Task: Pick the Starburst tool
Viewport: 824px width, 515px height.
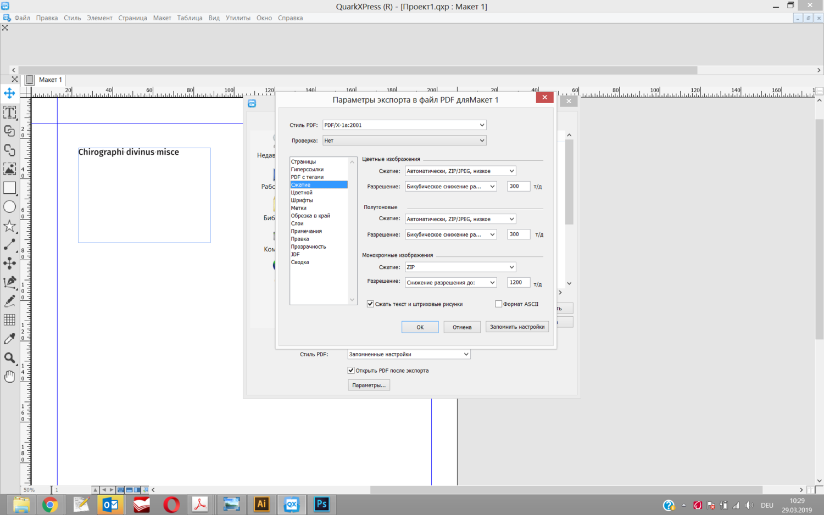Action: click(9, 226)
